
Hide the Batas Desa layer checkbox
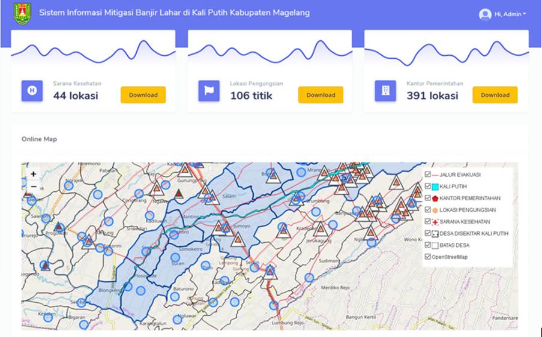427,245
